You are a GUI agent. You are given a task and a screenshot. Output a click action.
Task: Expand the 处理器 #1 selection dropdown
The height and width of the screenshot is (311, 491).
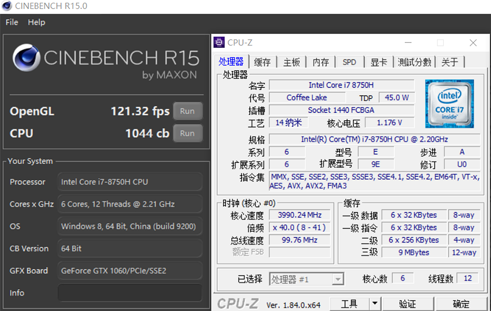pyautogui.click(x=338, y=280)
